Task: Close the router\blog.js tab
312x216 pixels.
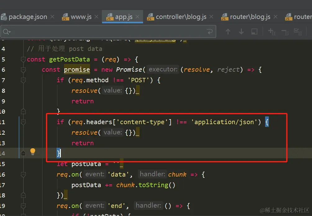Action: coord(275,17)
